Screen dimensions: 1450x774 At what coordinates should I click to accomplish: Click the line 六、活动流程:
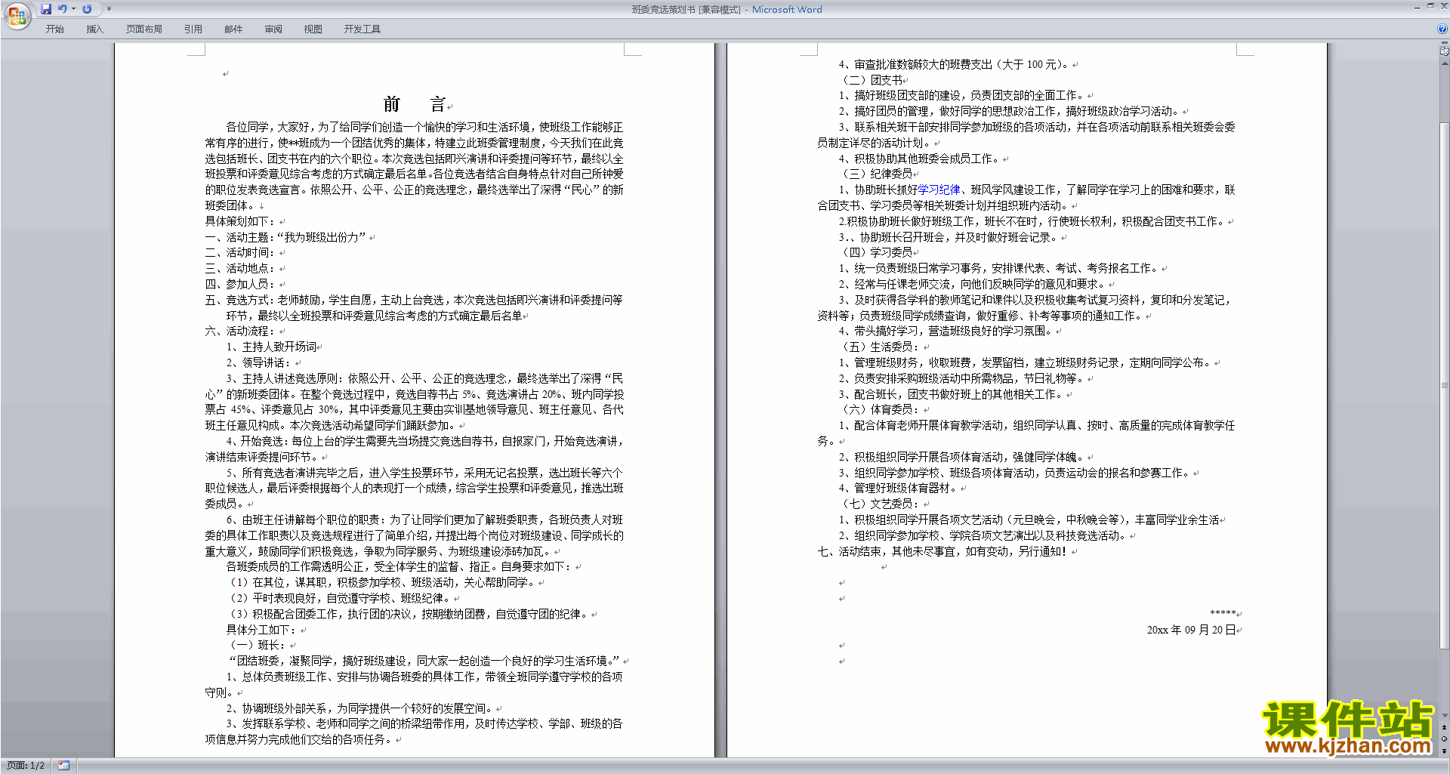[239, 331]
